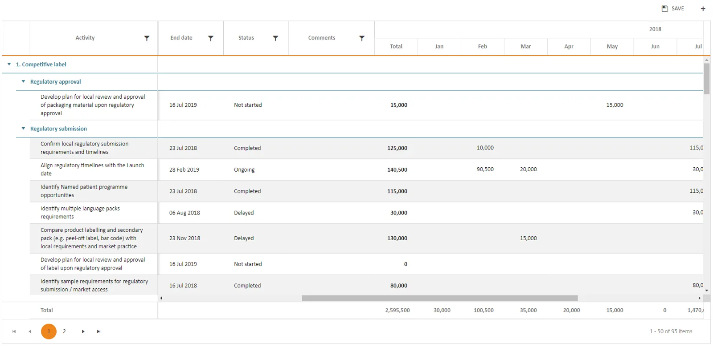Screen dimensions: 713x347
Task: Collapse the Regulatory approval group
Action: (23, 82)
